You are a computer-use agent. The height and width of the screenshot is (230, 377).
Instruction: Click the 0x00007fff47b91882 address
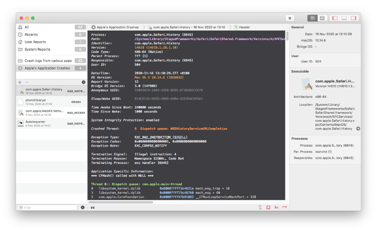tap(176, 197)
